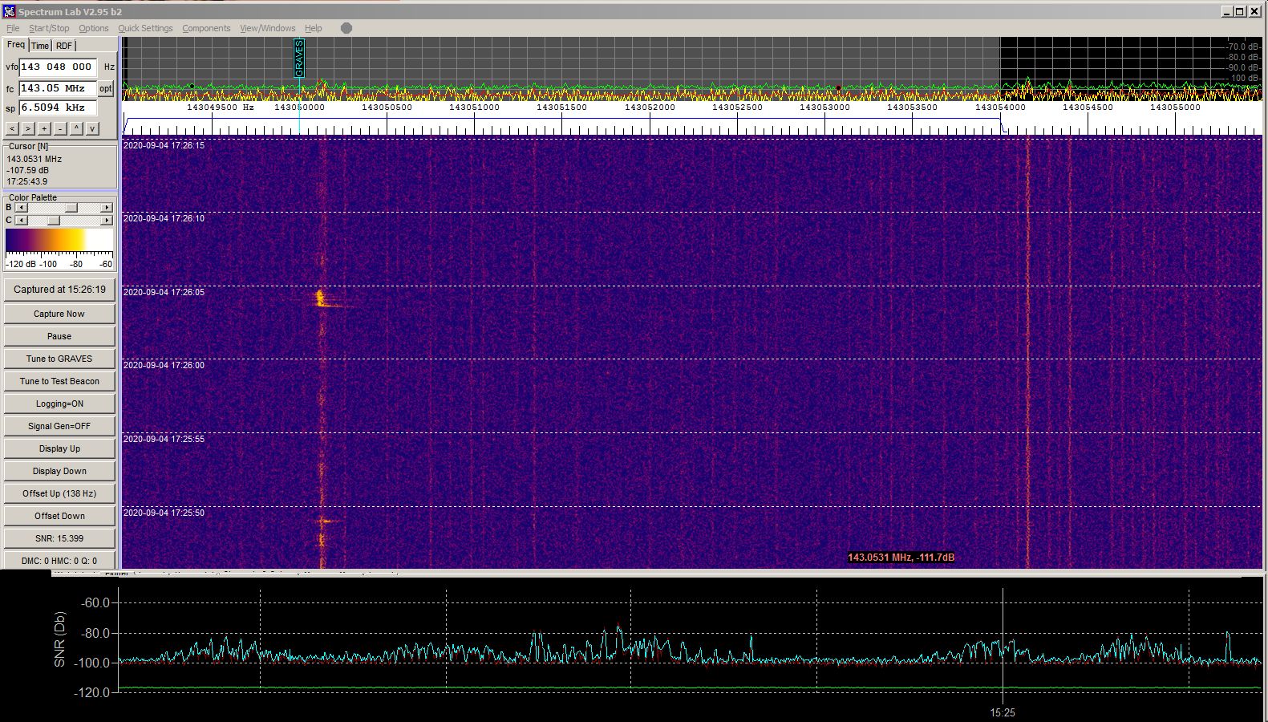Toggle the Pause button
The image size is (1268, 722).
[x=59, y=336]
